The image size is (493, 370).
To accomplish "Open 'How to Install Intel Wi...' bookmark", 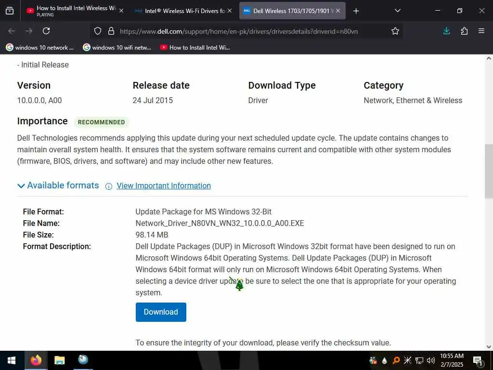I will [195, 48].
